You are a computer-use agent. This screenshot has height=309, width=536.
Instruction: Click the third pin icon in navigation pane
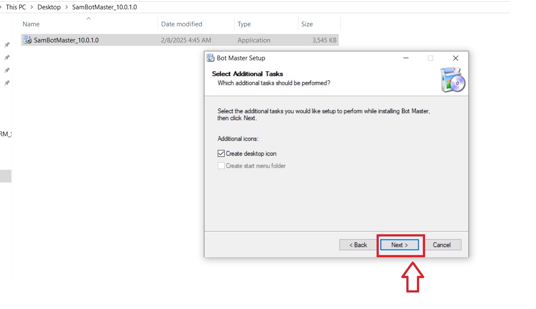click(x=7, y=70)
